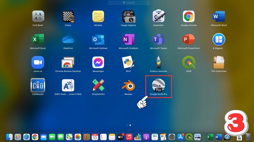Launch SimpleCAD2 app
This screenshot has height=142, width=254.
pyautogui.click(x=98, y=85)
